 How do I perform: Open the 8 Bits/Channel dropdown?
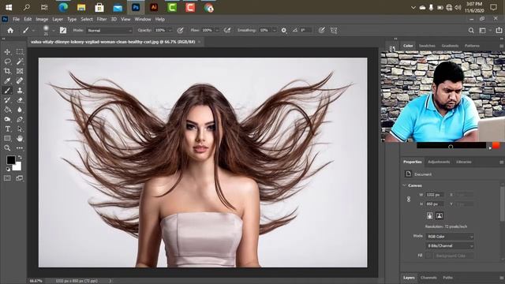450,245
